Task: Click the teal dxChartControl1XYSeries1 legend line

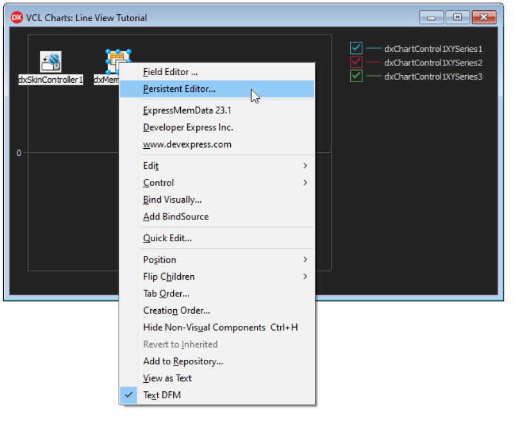Action: [374, 49]
